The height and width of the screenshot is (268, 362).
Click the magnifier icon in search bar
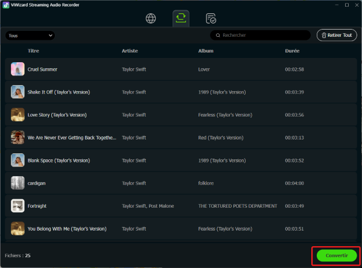tap(218, 36)
